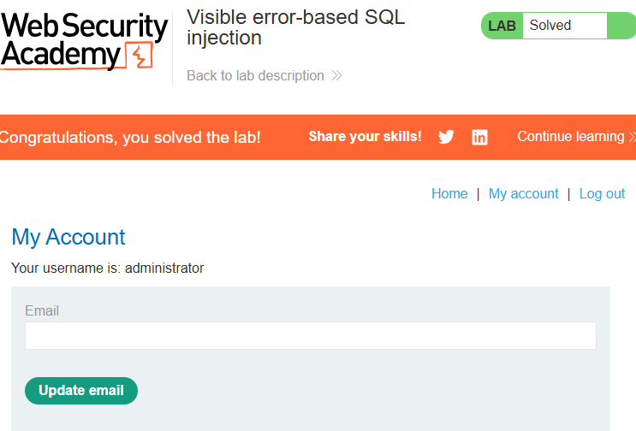Click the orange lightning bolt logo mark
This screenshot has height=431, width=636.
[140, 55]
